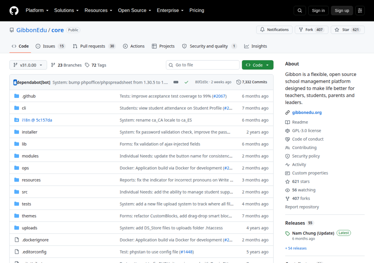Open the 80f2d3c commit hash
This screenshot has width=374, height=263.
(202, 82)
